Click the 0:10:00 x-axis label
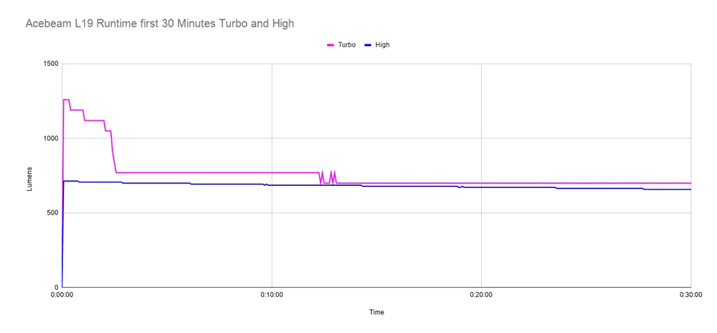 (272, 295)
